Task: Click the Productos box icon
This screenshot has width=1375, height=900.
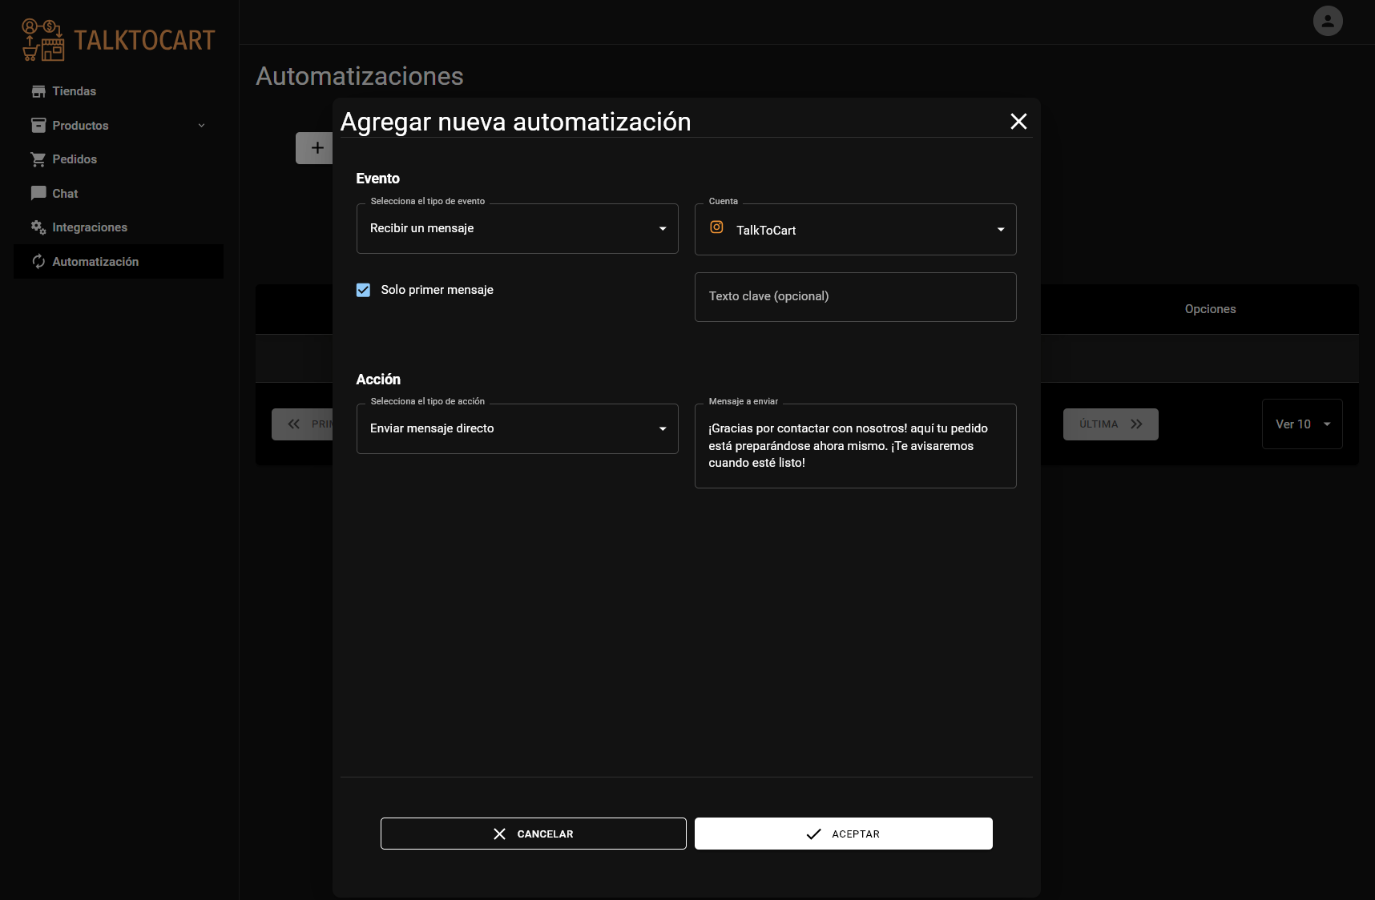Action: 38,125
